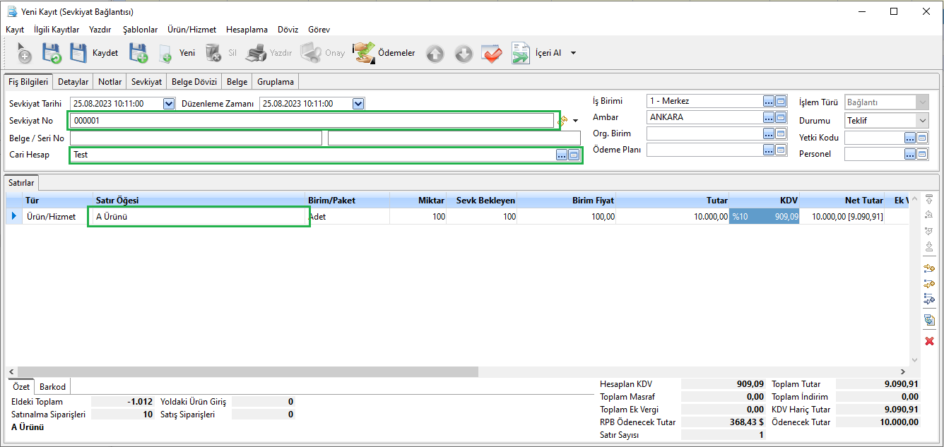The width and height of the screenshot is (944, 447).
Task: Open the Düzenleme Zamanı date dropdown
Action: point(358,104)
